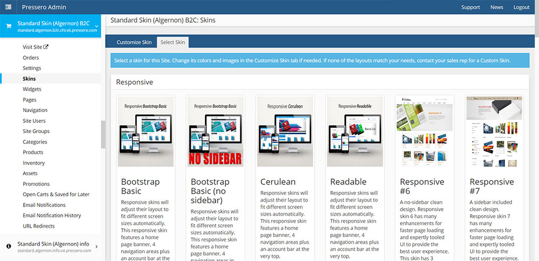Open Email Notifications in the sidebar

(x=44, y=205)
